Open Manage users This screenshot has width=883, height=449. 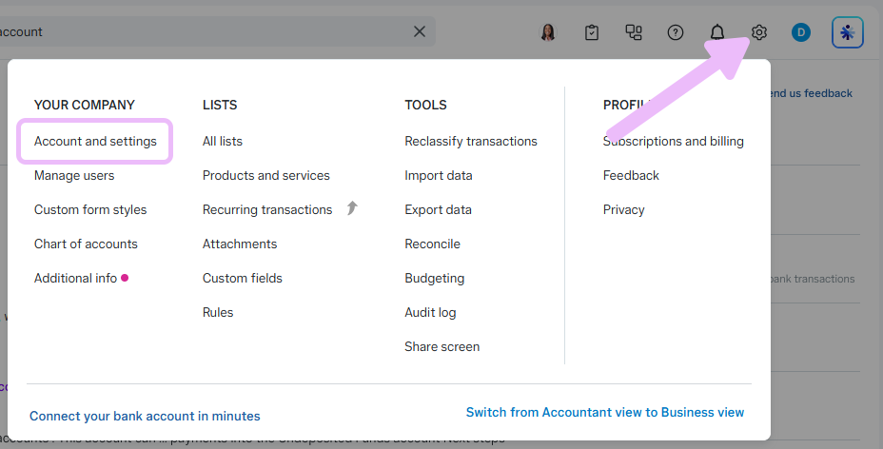click(x=74, y=176)
